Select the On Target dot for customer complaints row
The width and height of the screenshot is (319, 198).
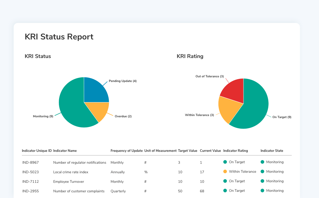(225, 191)
